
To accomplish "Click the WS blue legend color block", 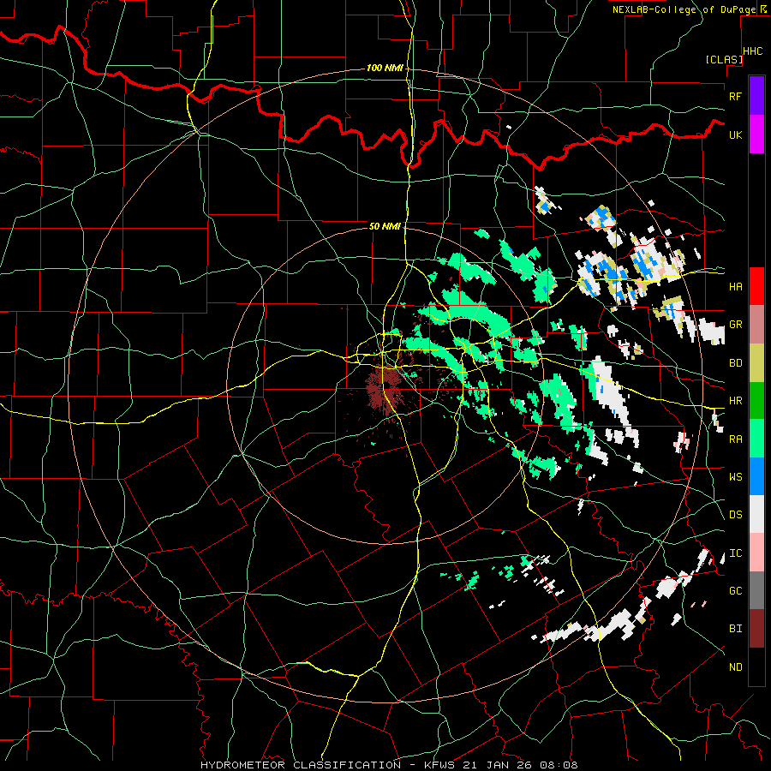I will (756, 476).
